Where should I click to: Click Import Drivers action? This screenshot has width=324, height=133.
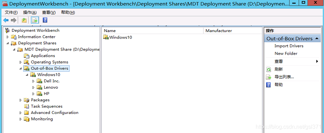(289, 46)
